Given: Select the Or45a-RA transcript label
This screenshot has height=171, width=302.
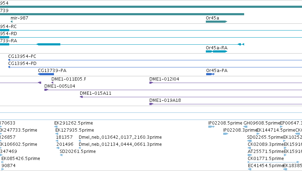Looking at the screenshot, I should [216, 48].
